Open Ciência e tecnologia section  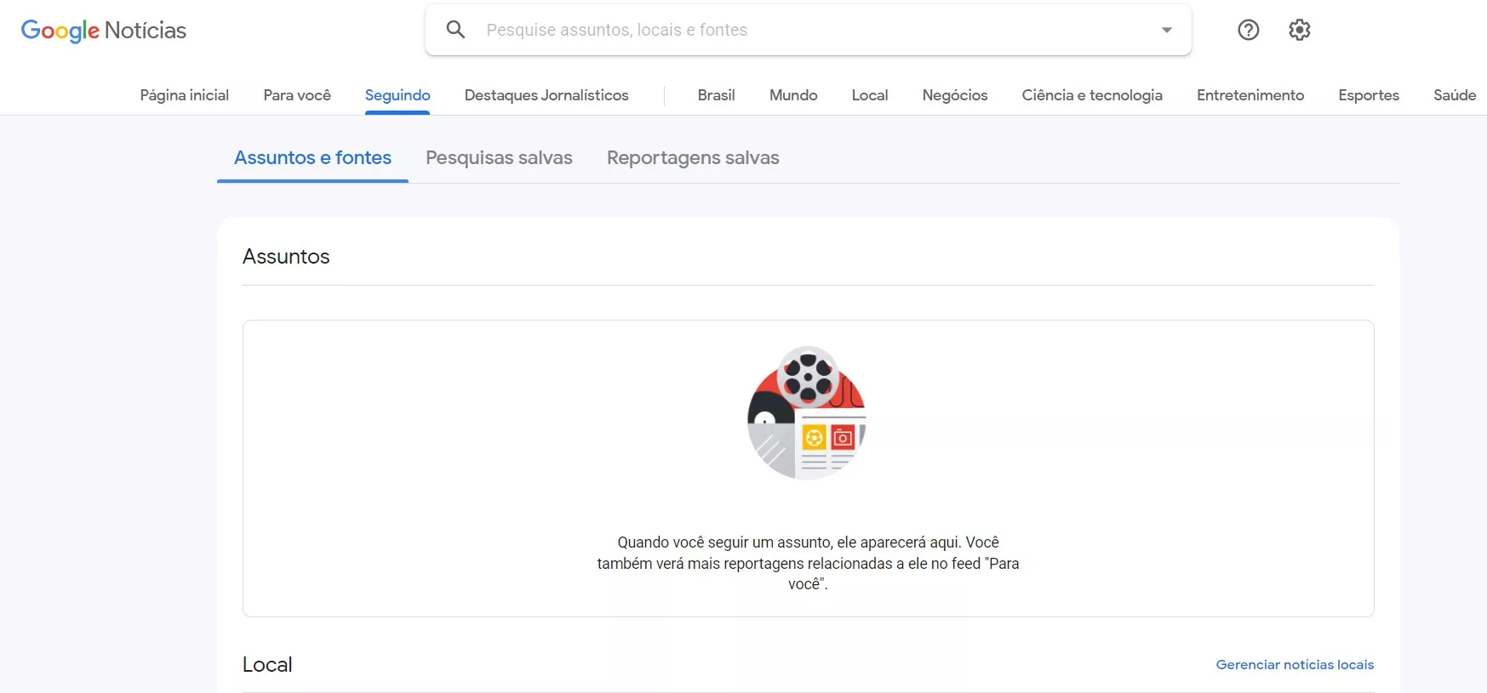click(x=1092, y=95)
